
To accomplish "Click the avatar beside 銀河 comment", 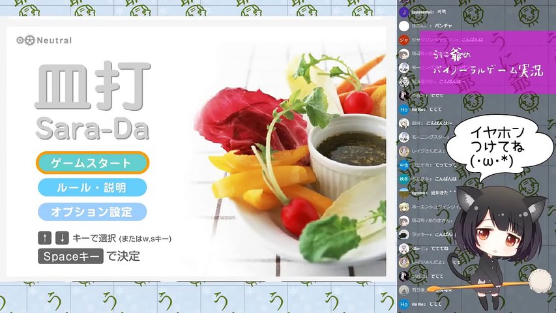I will (404, 123).
